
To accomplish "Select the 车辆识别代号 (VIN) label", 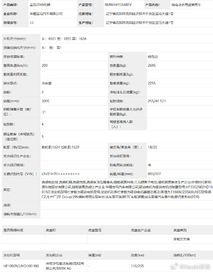I will tap(20, 174).
